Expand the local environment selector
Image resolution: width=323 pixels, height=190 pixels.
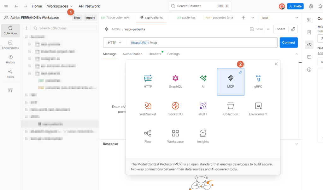point(279,18)
